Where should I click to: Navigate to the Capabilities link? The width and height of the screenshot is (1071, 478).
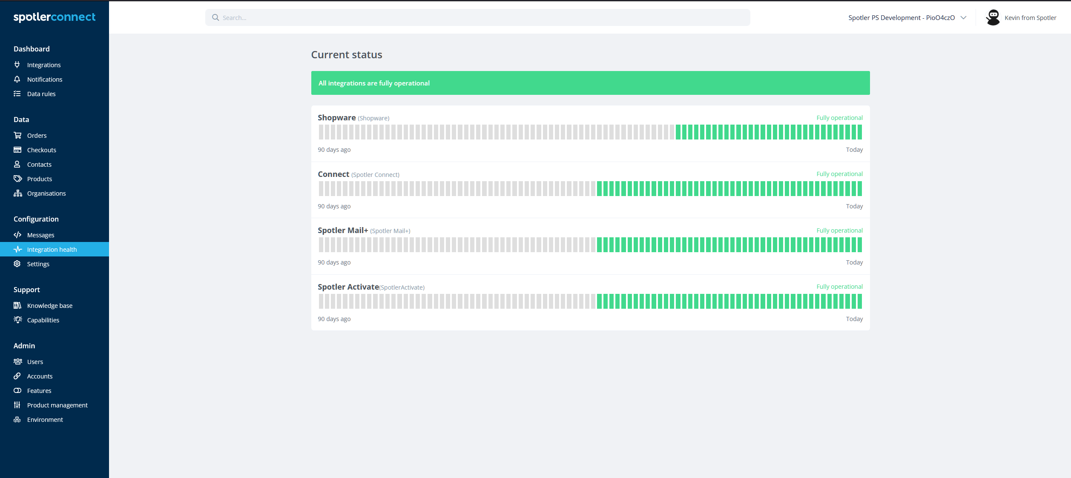coord(42,320)
